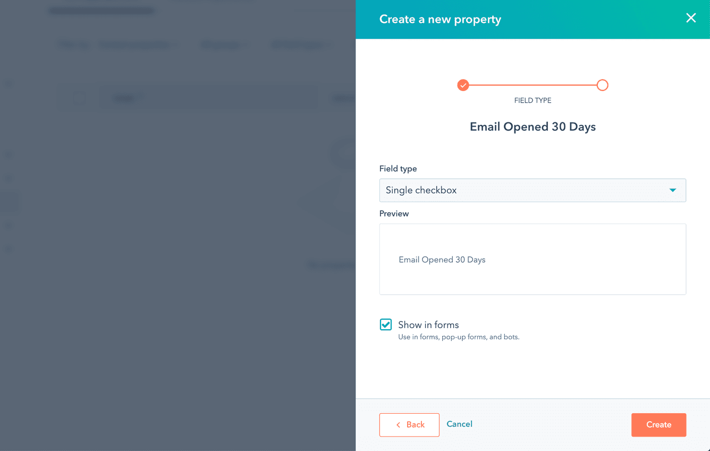
Task: Click the bottommost left sidebar icon
Action: 8,248
